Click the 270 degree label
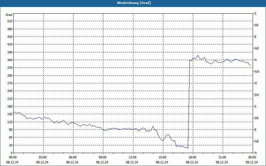Viewport: 266px width, 166px height. pos(10,83)
